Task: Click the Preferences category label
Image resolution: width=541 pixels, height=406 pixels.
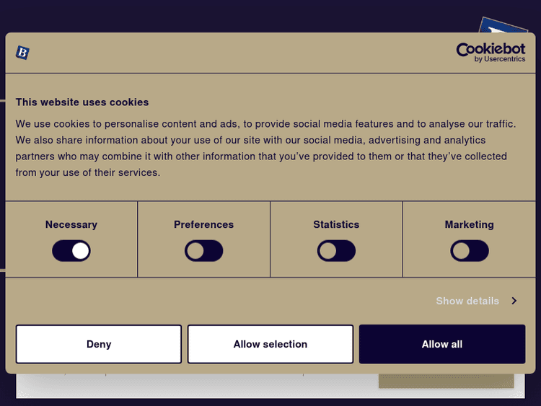Action: tap(204, 224)
